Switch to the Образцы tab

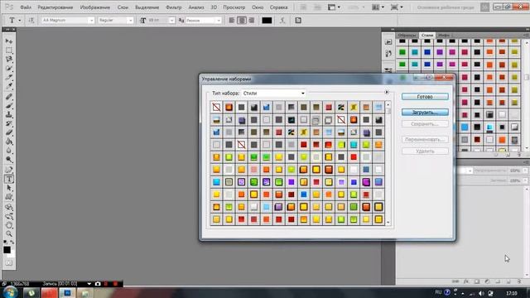407,35
